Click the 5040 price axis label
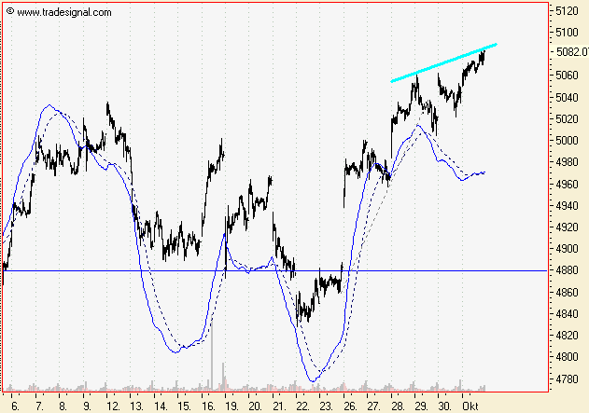The image size is (589, 413). [x=568, y=98]
